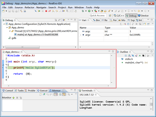Screen dimensions: 156x117
Task: Switch to the Registers tab
Action: pyautogui.click(x=105, y=20)
